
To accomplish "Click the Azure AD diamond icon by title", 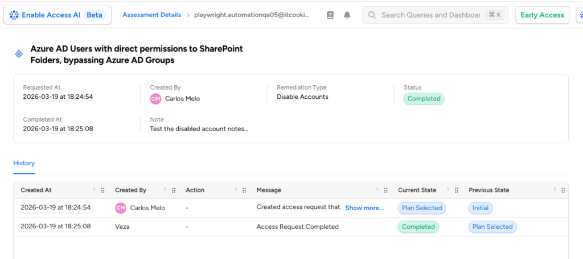I will [x=19, y=54].
